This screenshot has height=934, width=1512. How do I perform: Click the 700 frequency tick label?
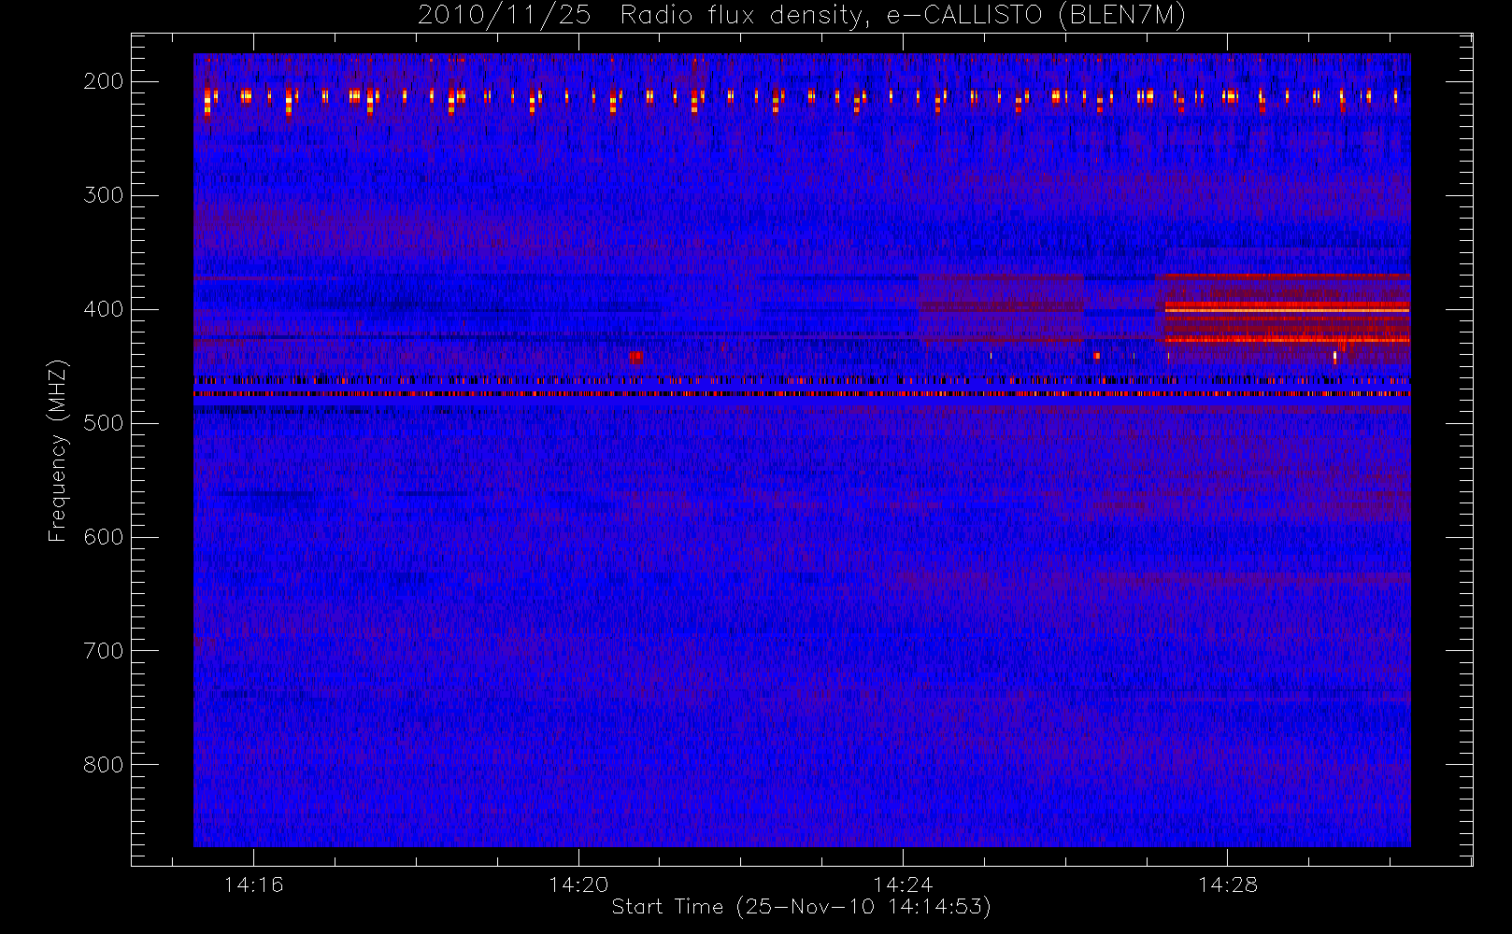pyautogui.click(x=104, y=651)
